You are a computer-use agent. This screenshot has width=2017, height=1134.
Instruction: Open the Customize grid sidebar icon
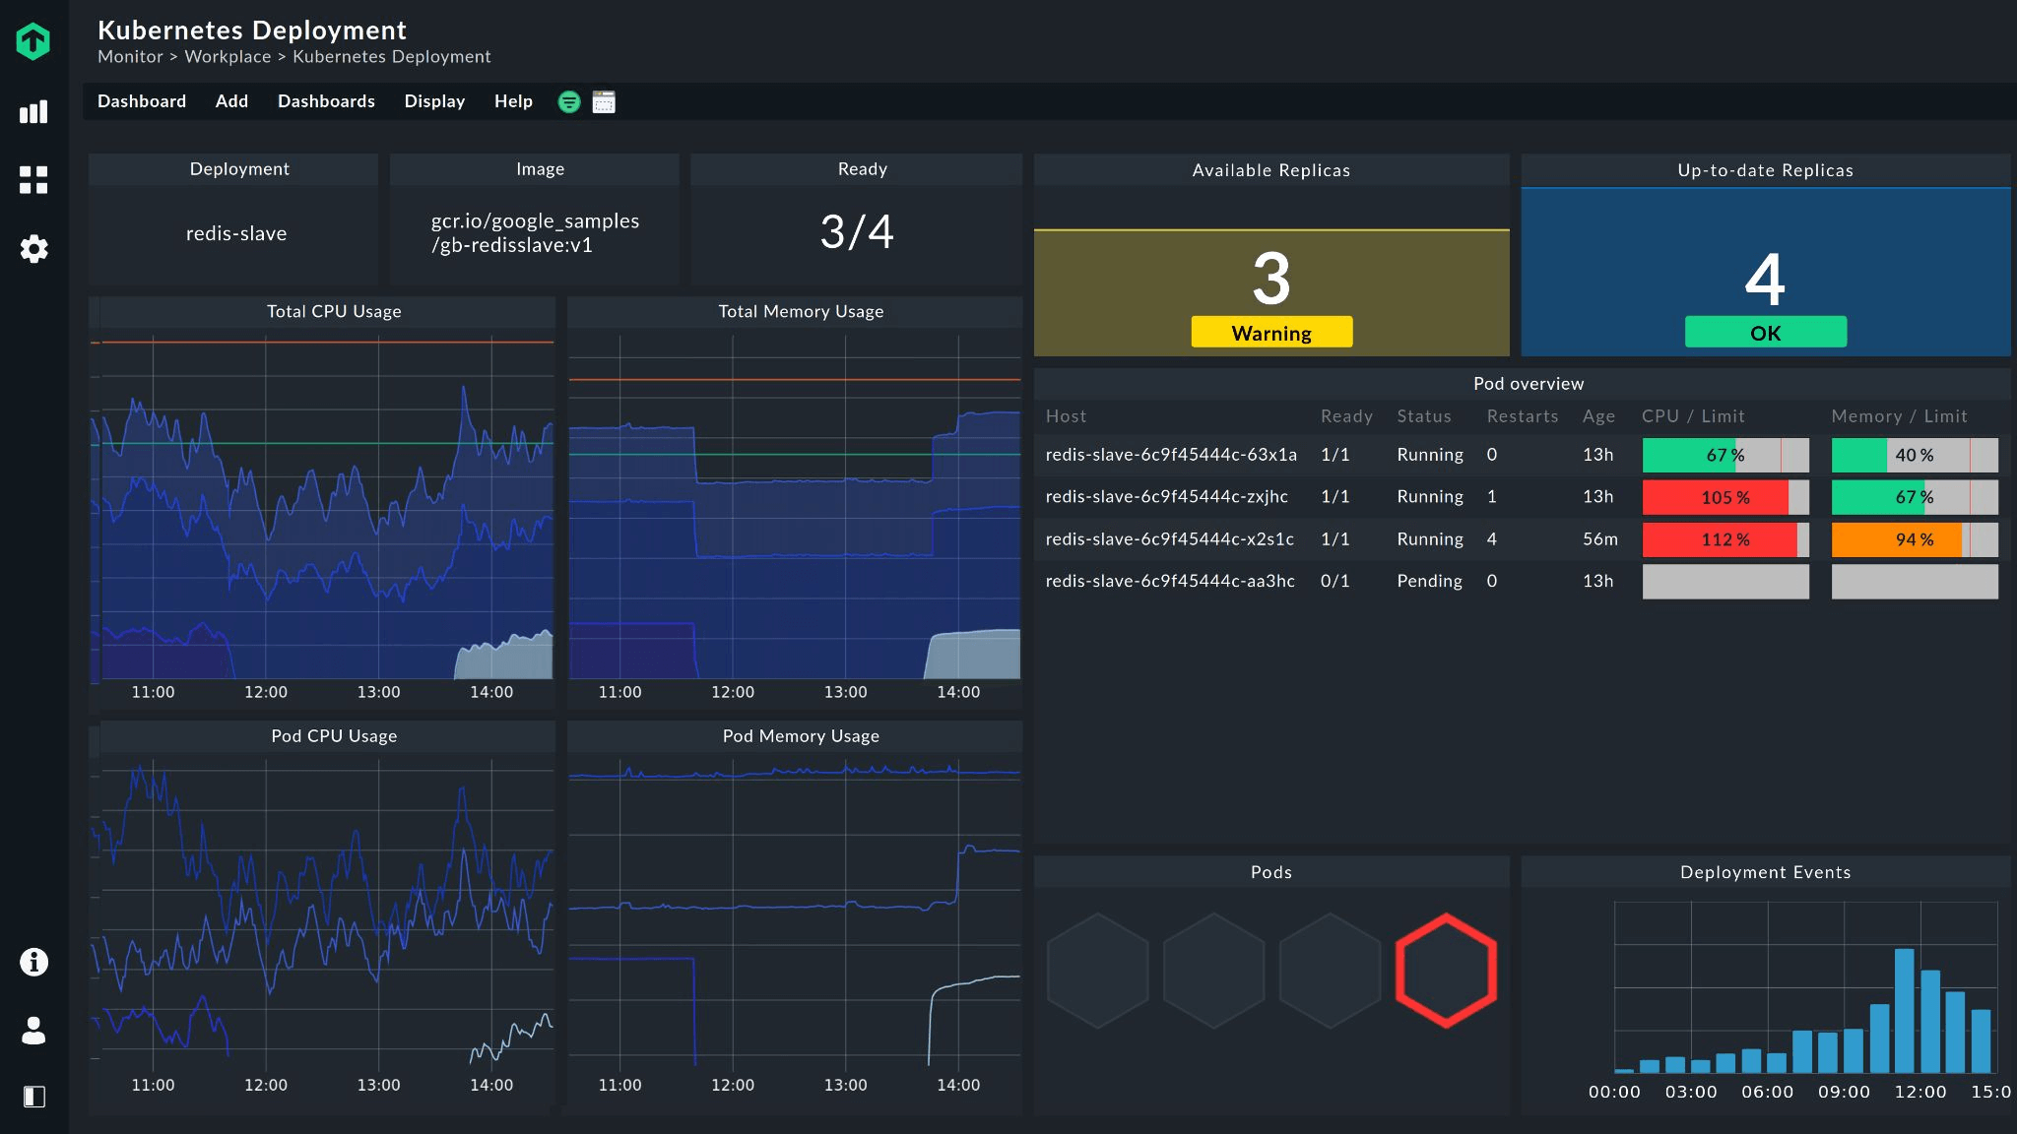click(x=33, y=180)
